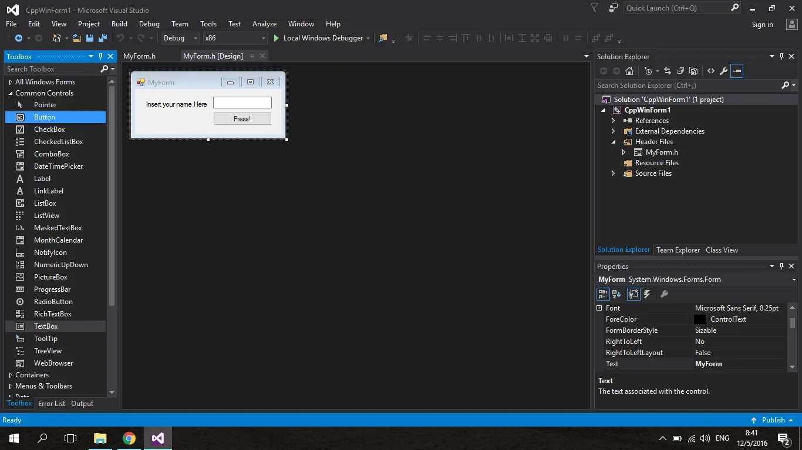Click the Quick Launch search box
The height and width of the screenshot is (450, 802).
click(x=676, y=8)
